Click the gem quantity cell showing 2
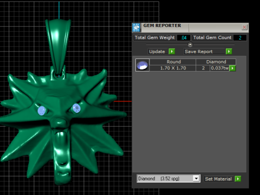 pos(203,68)
